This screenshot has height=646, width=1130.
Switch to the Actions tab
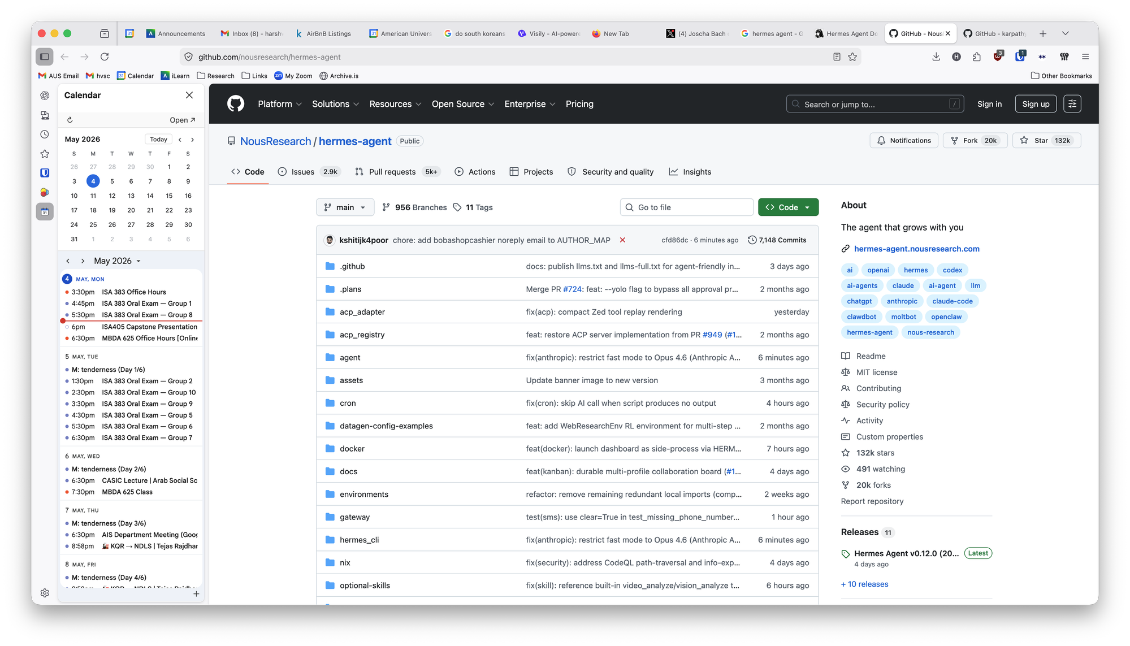coord(475,172)
